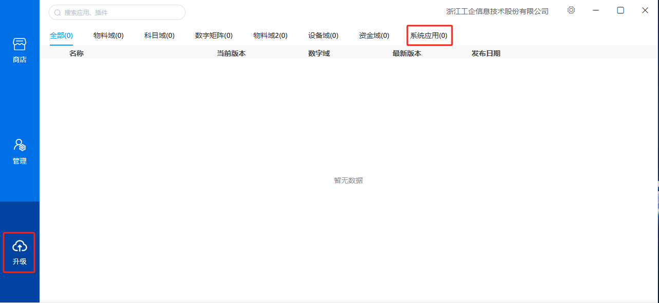Screen dimensions: 659x303
Task: Click the 发布日期 column header
Action: tap(486, 53)
